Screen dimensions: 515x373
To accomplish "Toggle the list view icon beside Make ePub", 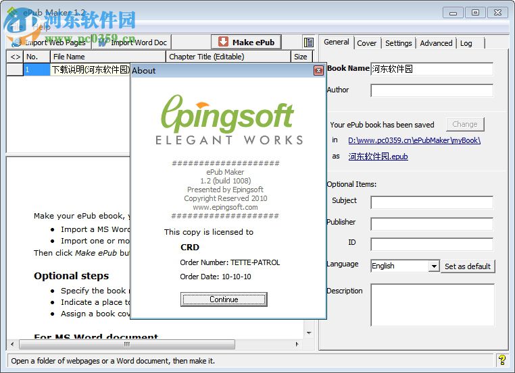I will point(308,42).
